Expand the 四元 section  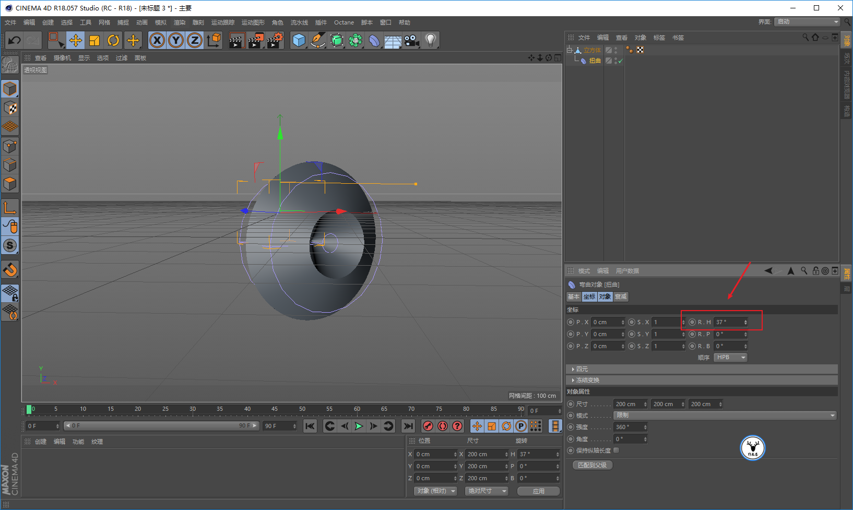[701, 369]
